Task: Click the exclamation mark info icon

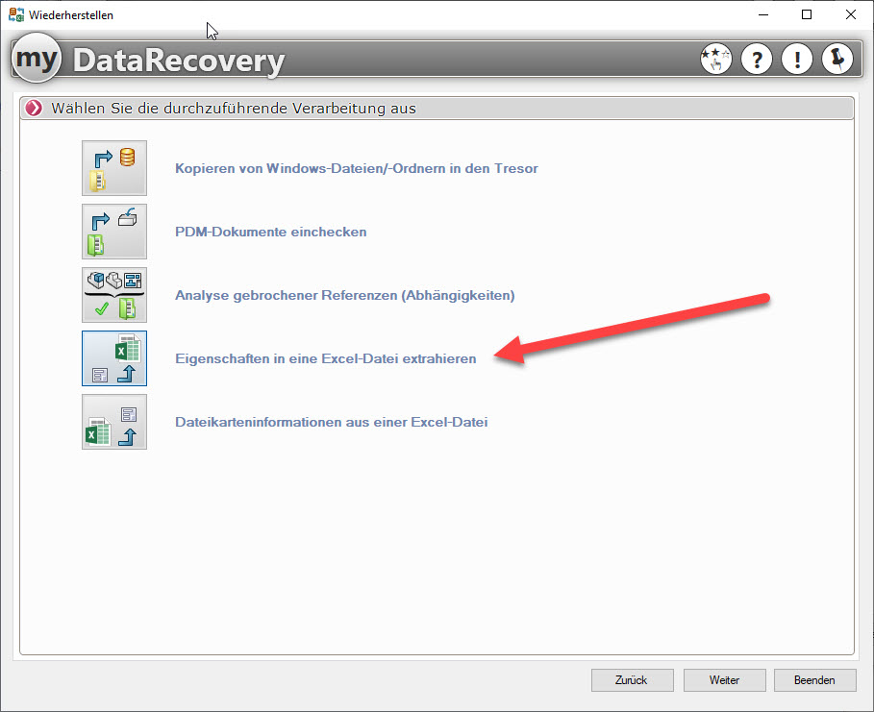Action: pos(797,59)
